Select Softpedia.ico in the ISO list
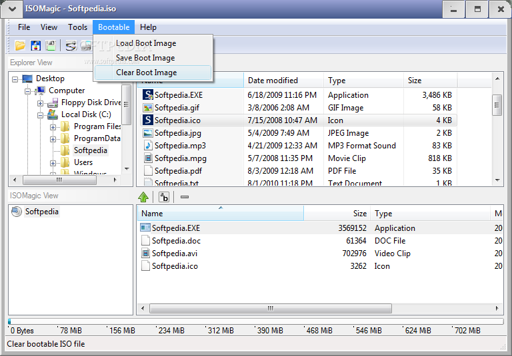 click(x=175, y=266)
